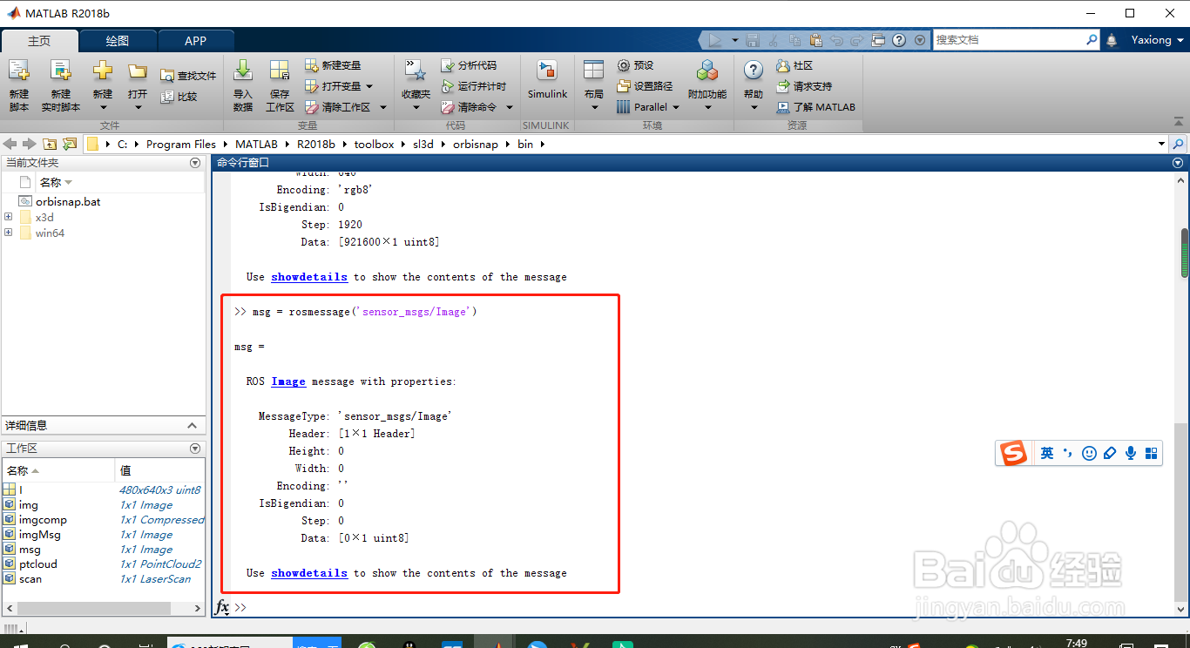This screenshot has height=648, width=1190.
Task: Open the 工作区 panel actions menu
Action: point(195,448)
